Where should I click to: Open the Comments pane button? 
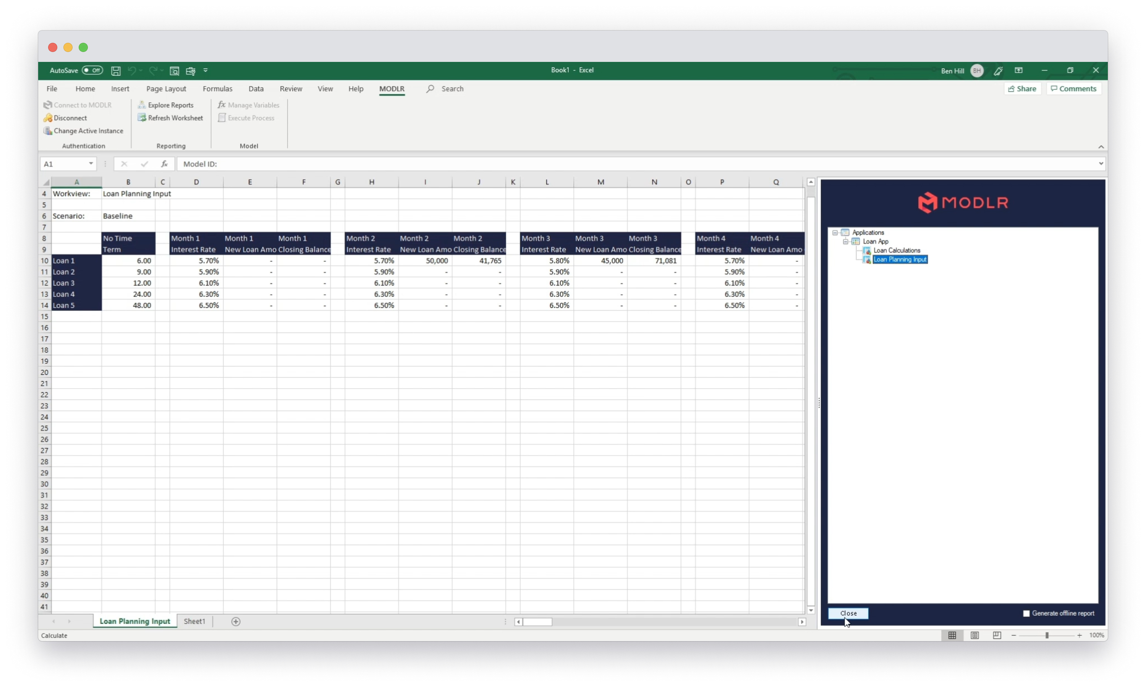(1073, 89)
